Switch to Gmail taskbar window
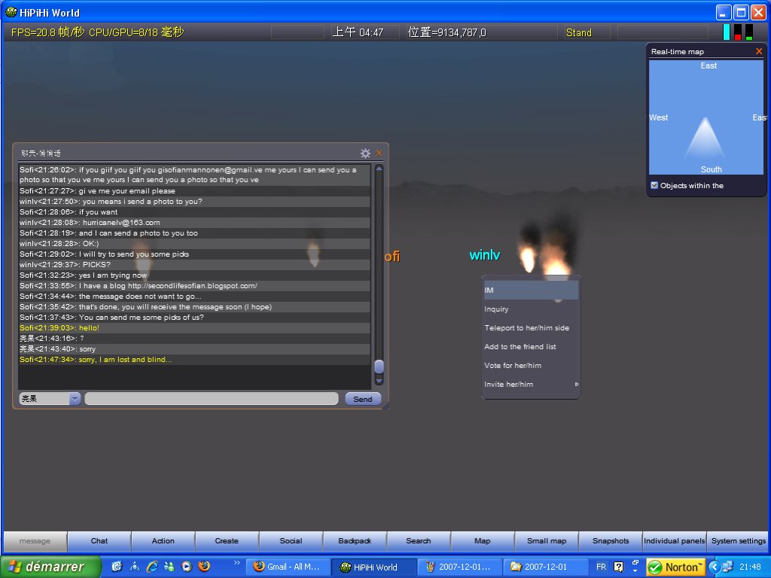The width and height of the screenshot is (771, 578). pos(287,567)
